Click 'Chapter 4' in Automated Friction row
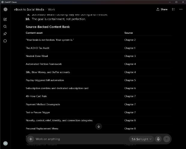Viewport: 186px width, 149px height. click(x=130, y=64)
